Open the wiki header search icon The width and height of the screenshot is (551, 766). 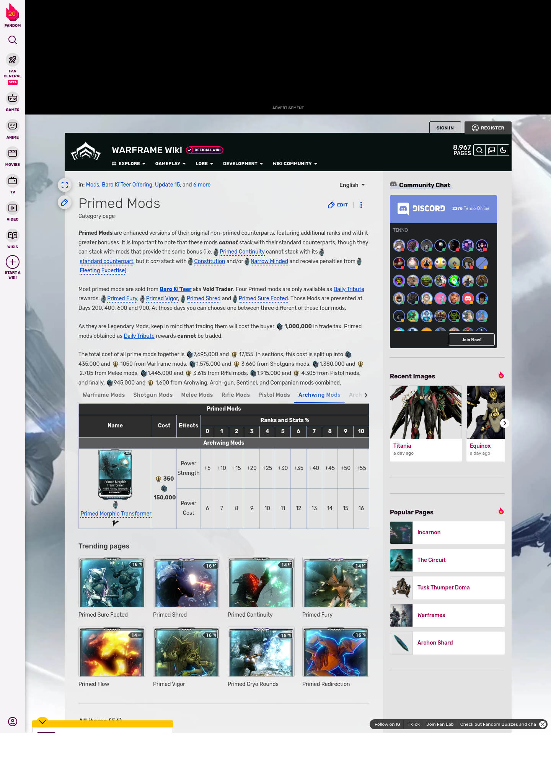[479, 150]
